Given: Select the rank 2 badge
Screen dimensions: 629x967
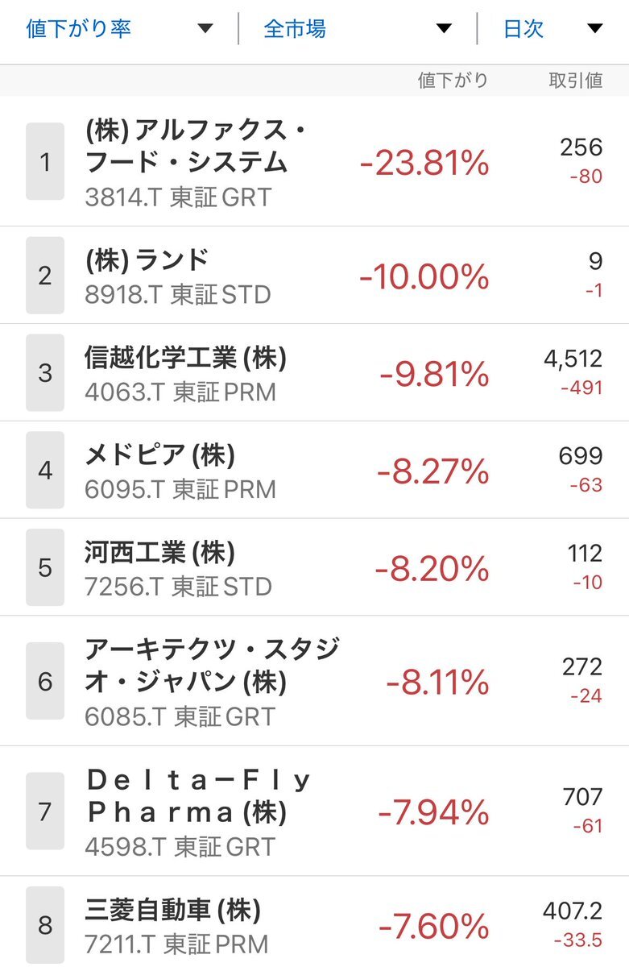Looking at the screenshot, I should (45, 276).
